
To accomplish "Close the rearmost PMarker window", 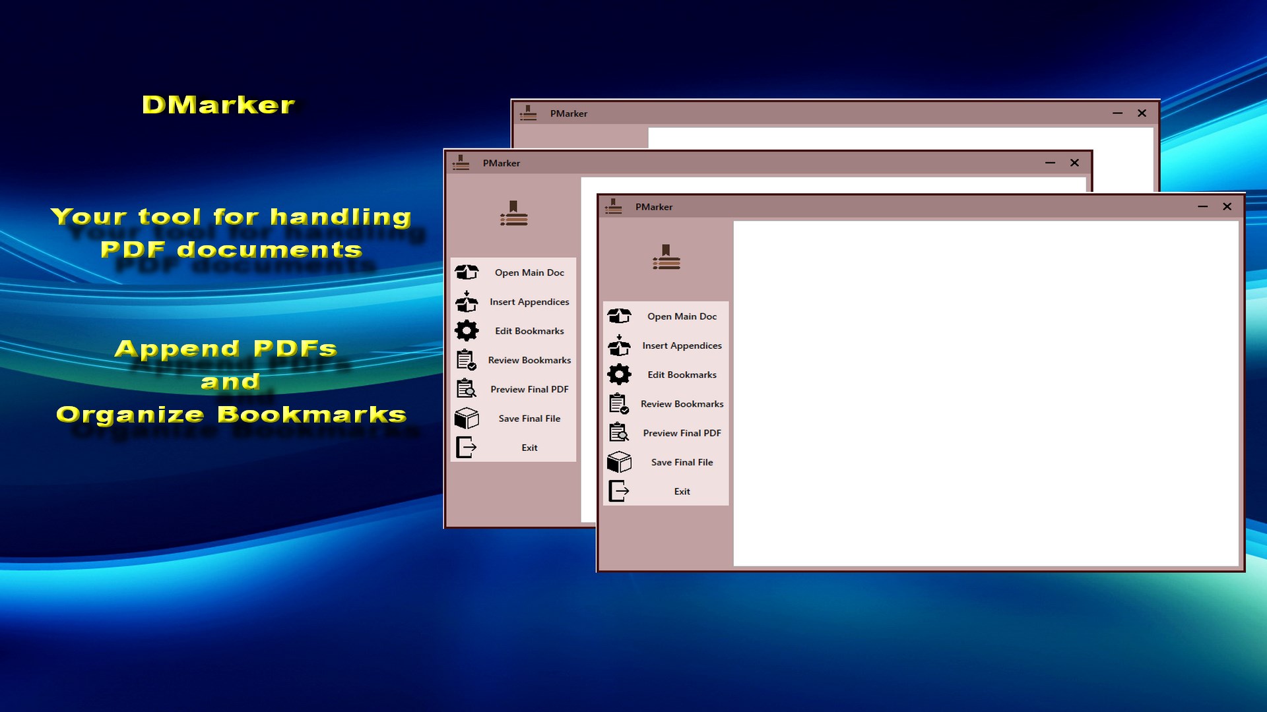I will tap(1142, 113).
